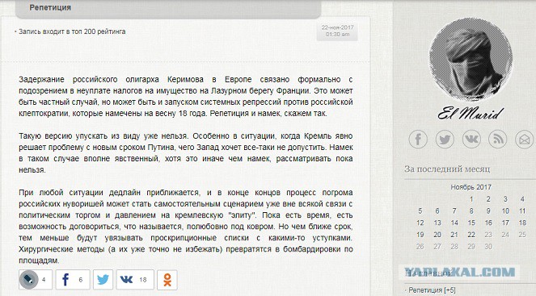Select day 9 in the calendar
Image resolution: width=536 pixels, height=296 pixels.
[x=488, y=211]
